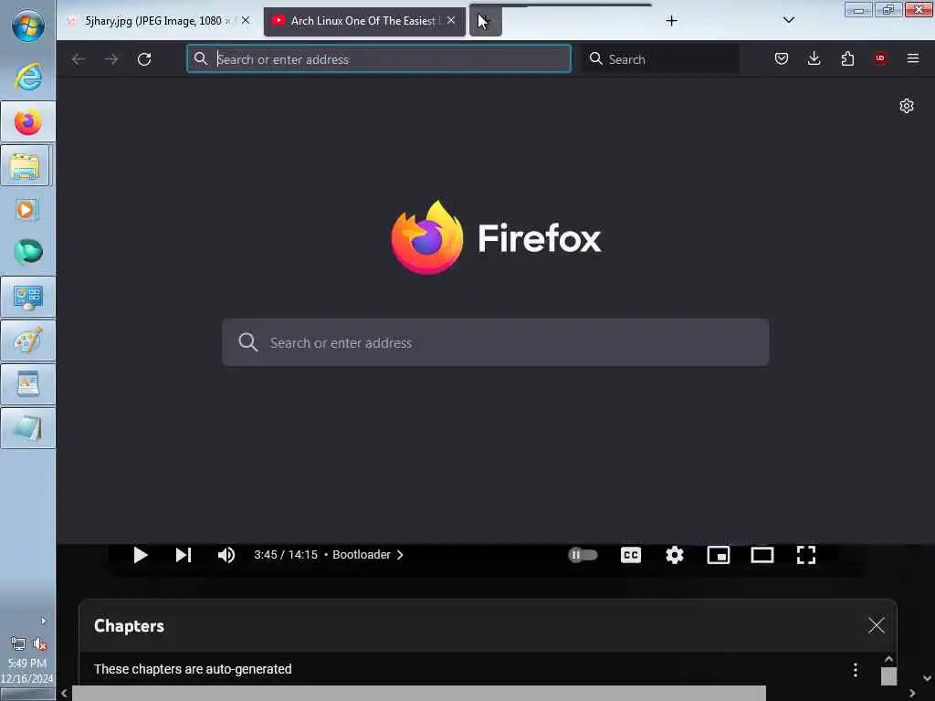Open the Pocket save button
935x701 pixels.
[782, 58]
